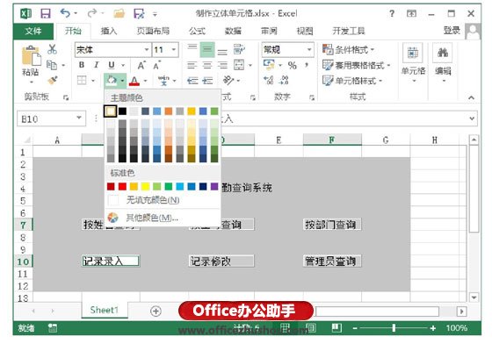The height and width of the screenshot is (344, 492).
Task: Switch to 公式 Formulas tab
Action: click(197, 31)
